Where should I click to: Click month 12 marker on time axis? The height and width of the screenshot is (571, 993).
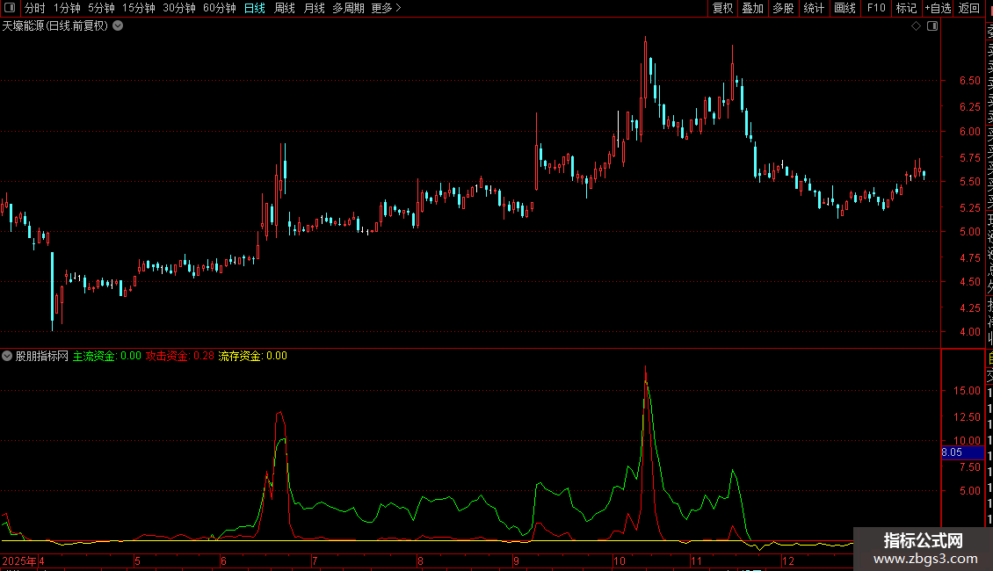click(788, 560)
